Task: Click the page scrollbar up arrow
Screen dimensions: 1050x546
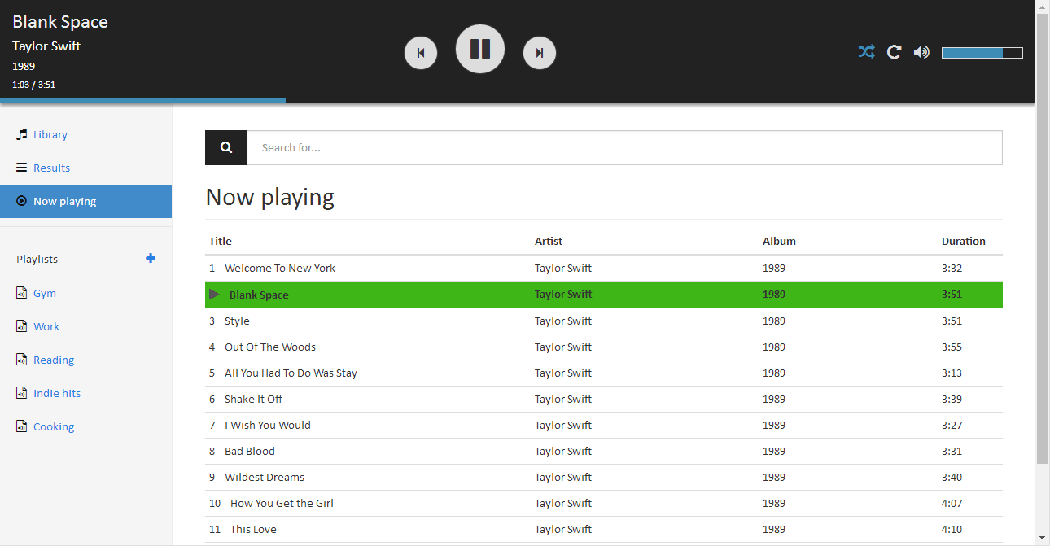Action: (x=1043, y=7)
